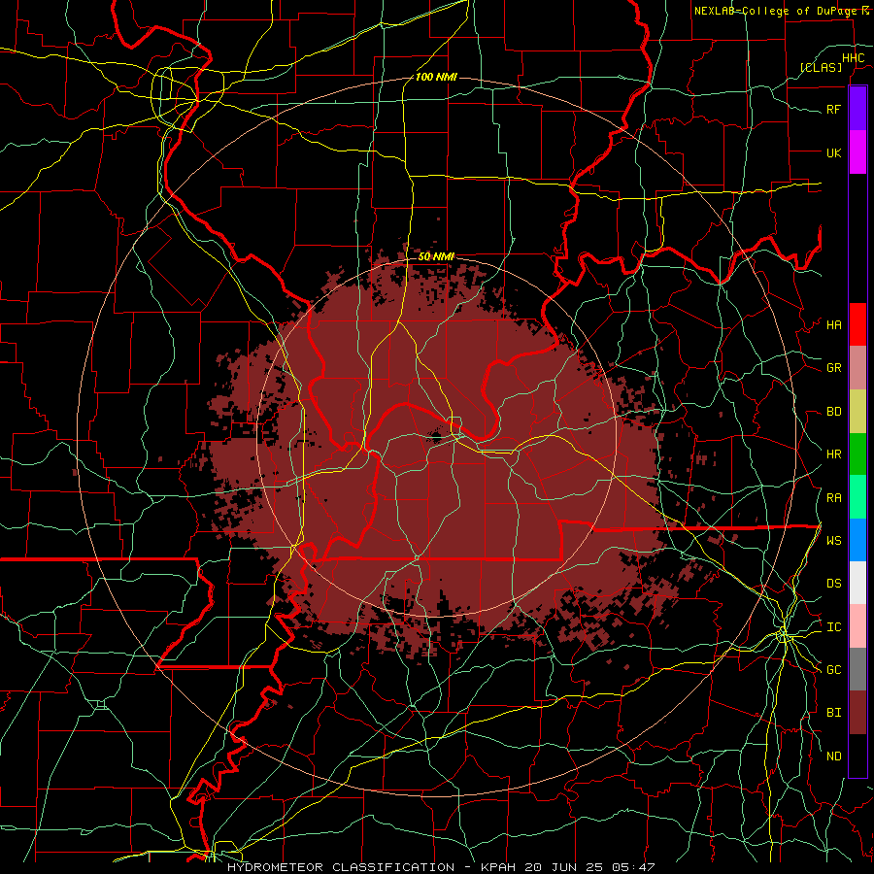The image size is (874, 874).
Task: Click the ND legend label
Action: point(833,756)
